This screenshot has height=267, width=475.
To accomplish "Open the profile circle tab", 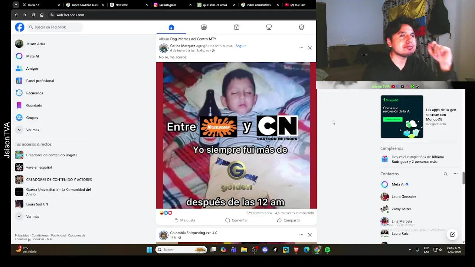I will [302, 27].
